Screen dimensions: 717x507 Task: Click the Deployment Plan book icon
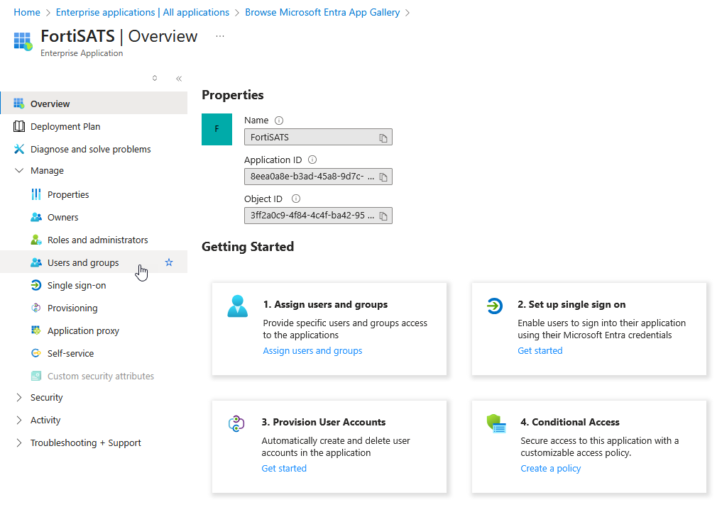[18, 126]
